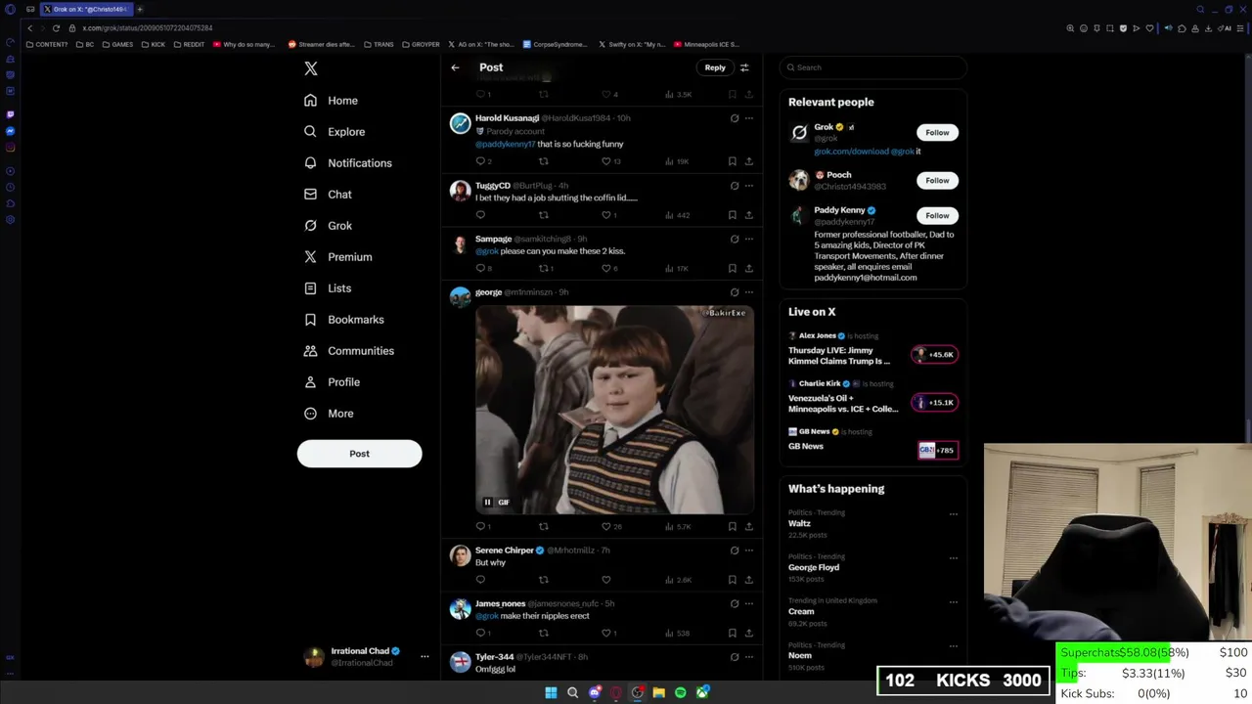The image size is (1252, 704).
Task: Pause the GIF in george's post
Action: coord(487,503)
